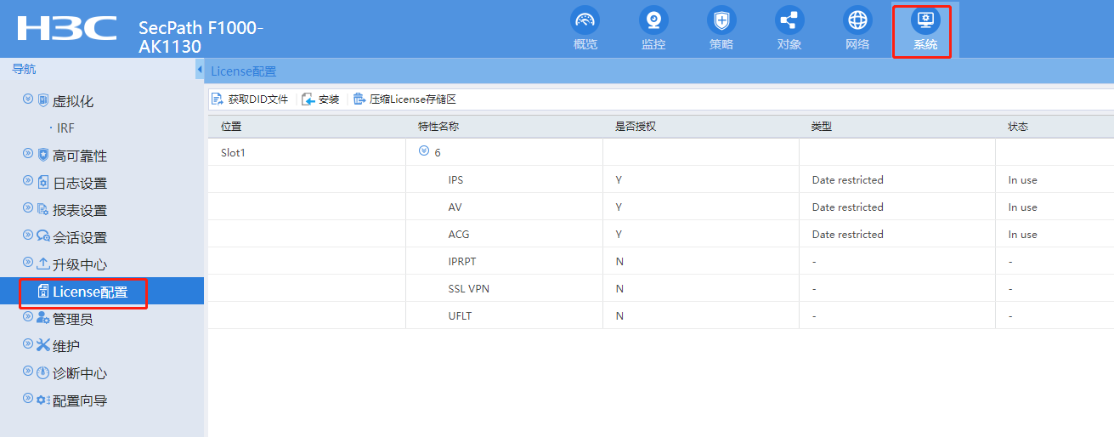
Task: Sort by the 类型 column header
Action: point(822,126)
